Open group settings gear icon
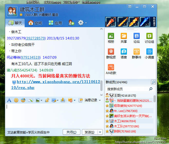Image resolution: width=169 pixels, height=144 pixels. (x=81, y=23)
